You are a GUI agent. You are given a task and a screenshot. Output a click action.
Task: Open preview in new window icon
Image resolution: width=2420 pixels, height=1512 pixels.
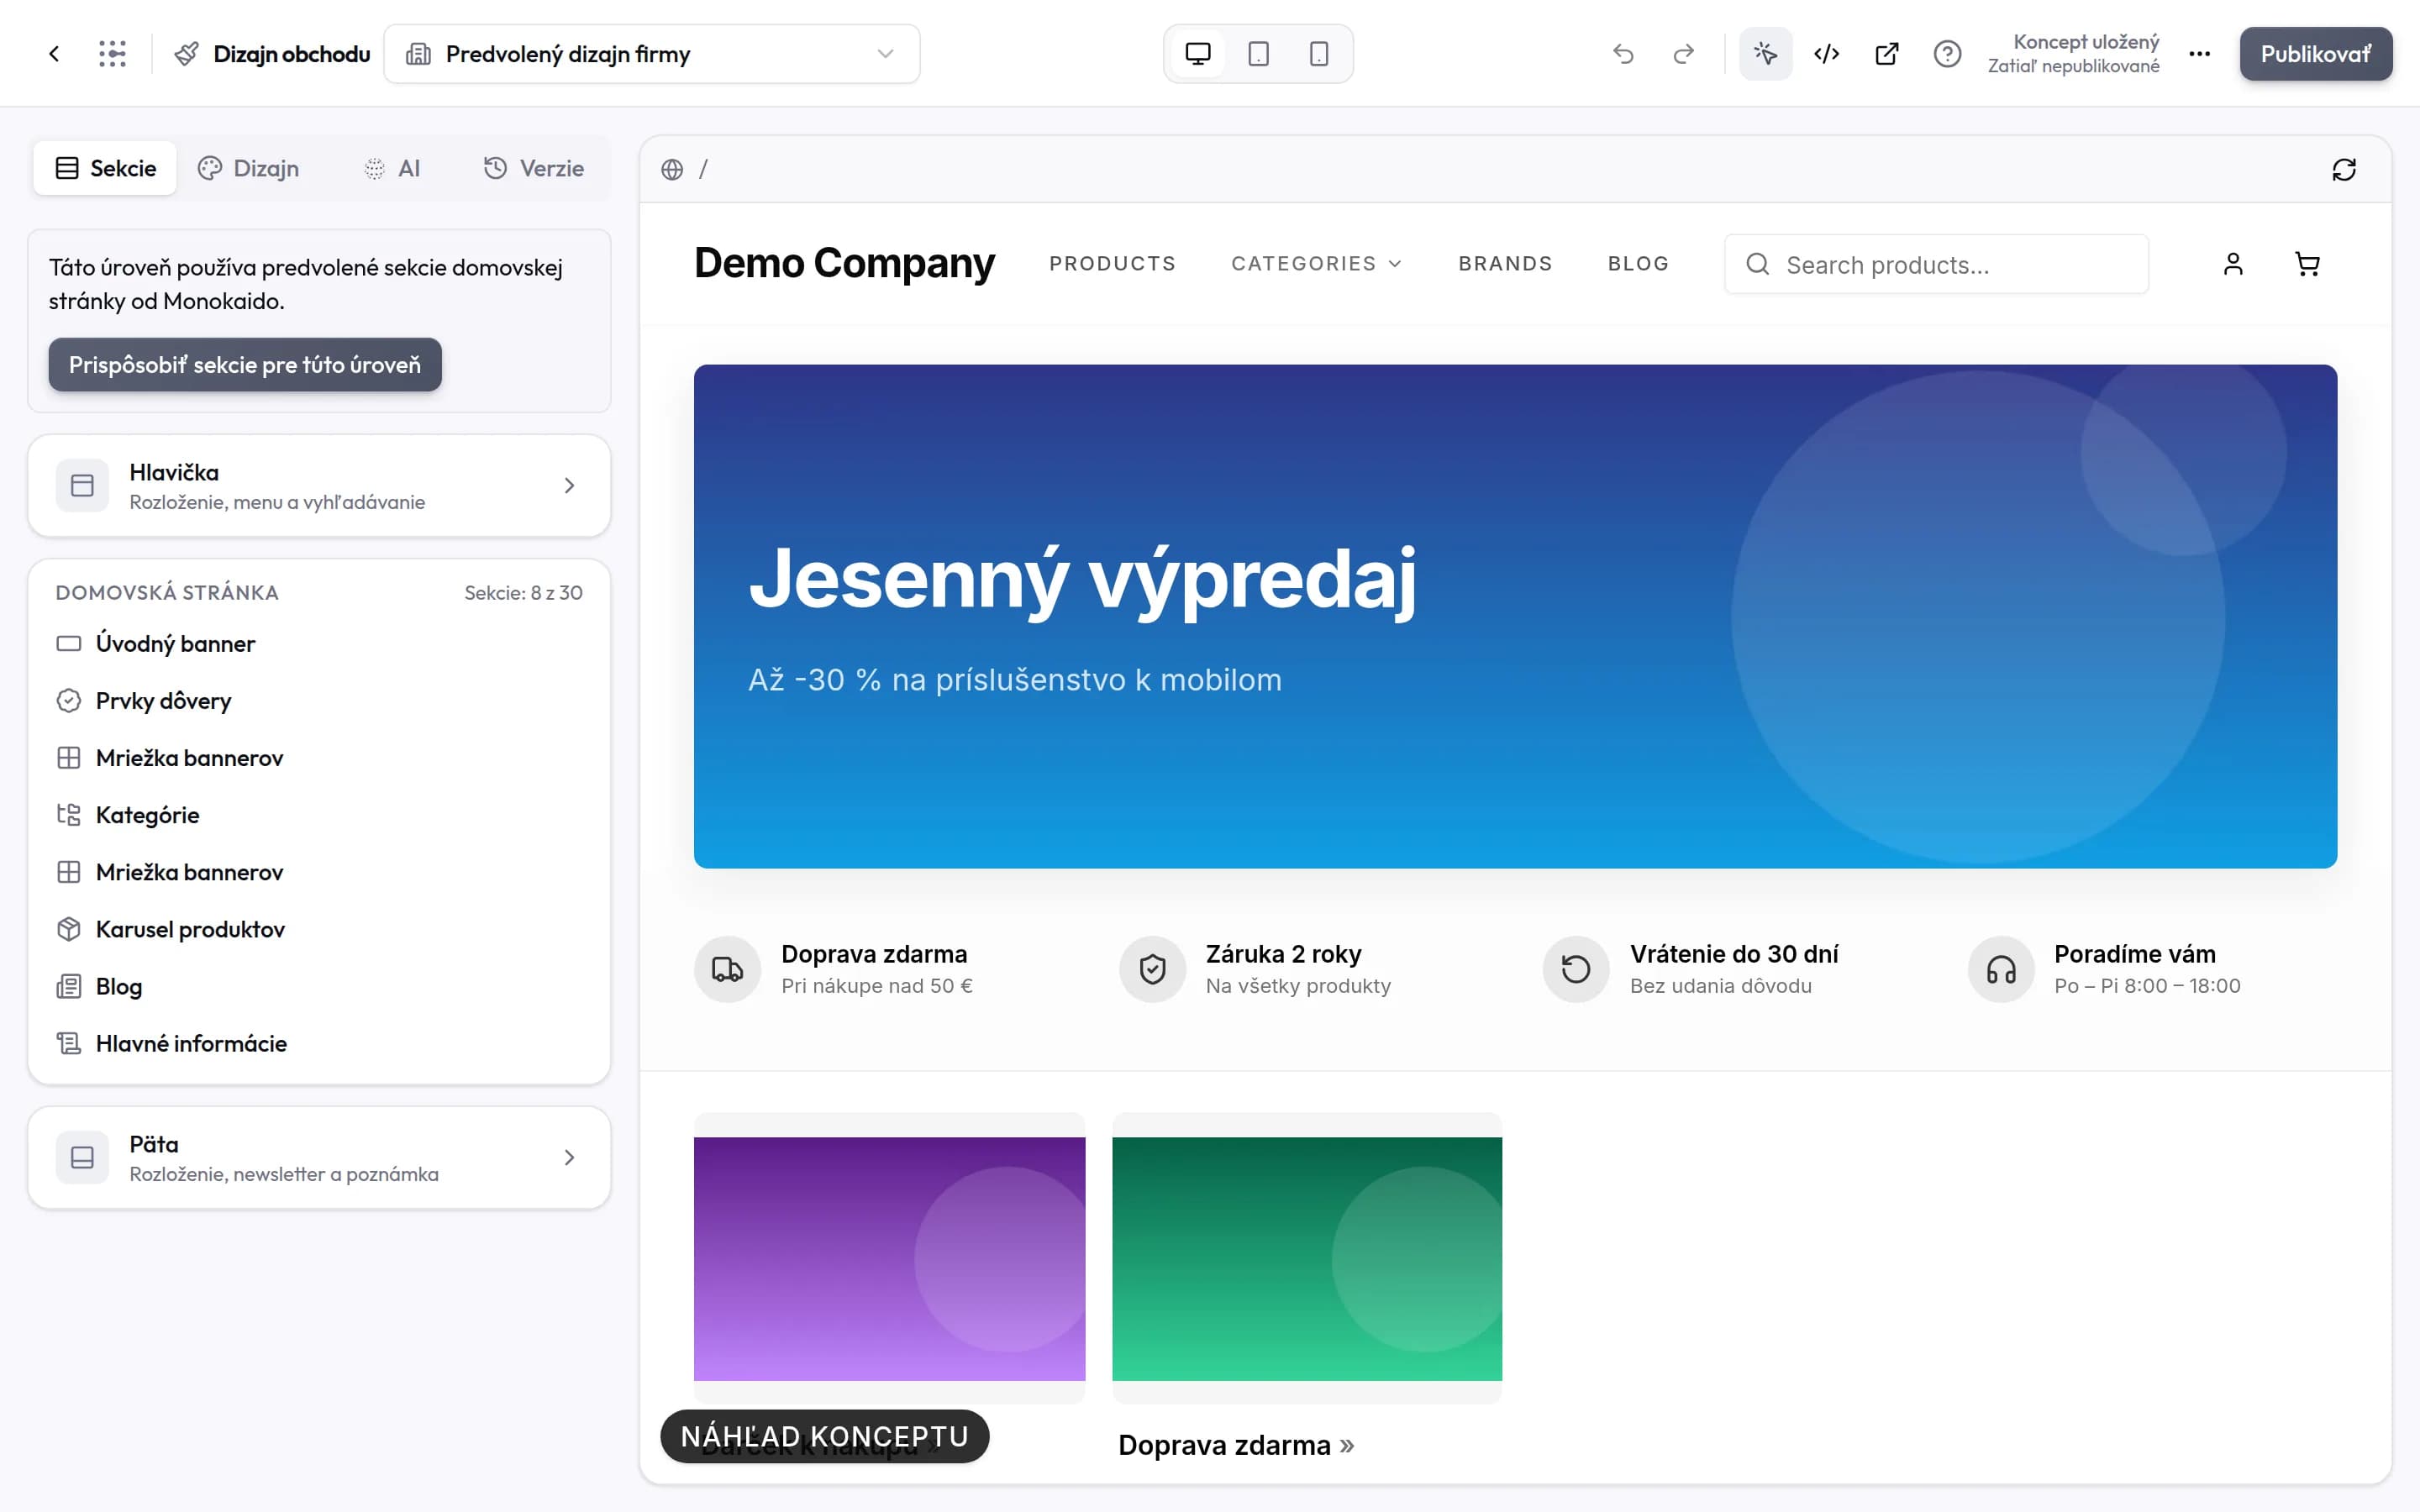click(1887, 54)
